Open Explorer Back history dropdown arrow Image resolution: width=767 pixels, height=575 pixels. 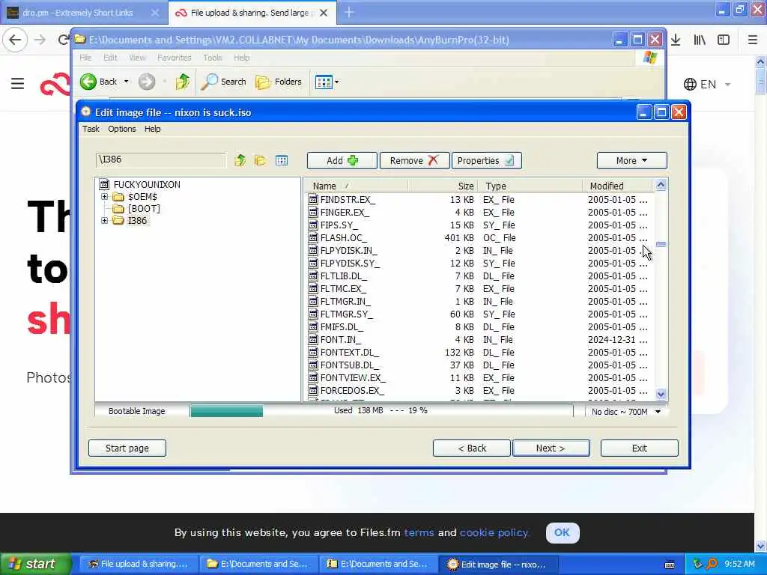(x=126, y=82)
